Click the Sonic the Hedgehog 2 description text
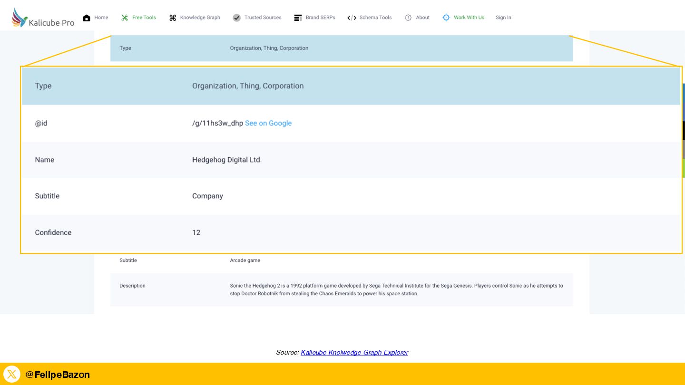Image resolution: width=685 pixels, height=385 pixels. pyautogui.click(x=396, y=289)
